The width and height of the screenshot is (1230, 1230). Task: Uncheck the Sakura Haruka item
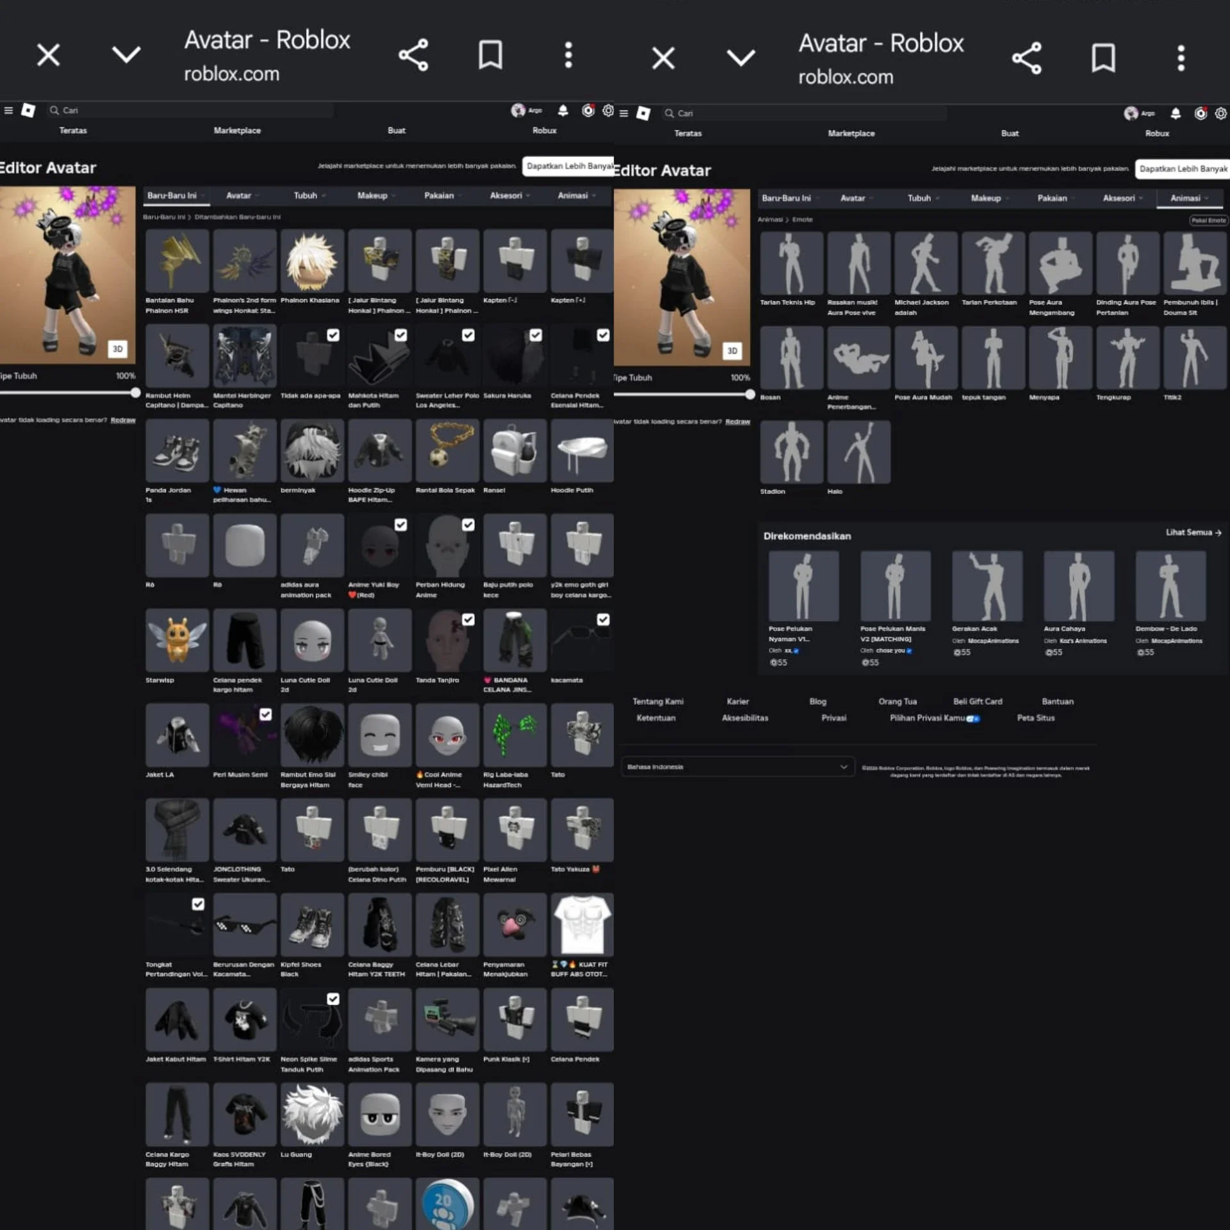pyautogui.click(x=536, y=334)
